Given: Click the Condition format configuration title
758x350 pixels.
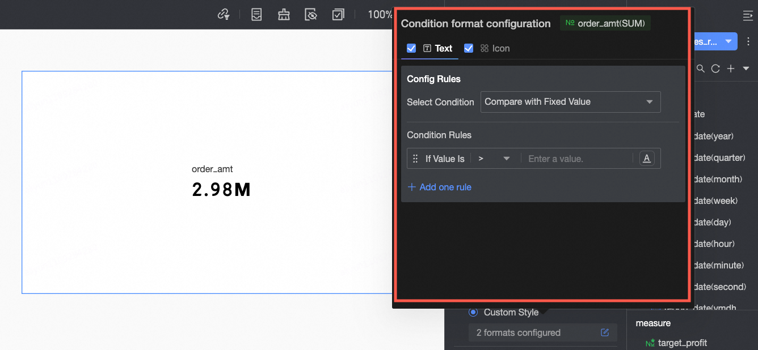Looking at the screenshot, I should [475, 23].
